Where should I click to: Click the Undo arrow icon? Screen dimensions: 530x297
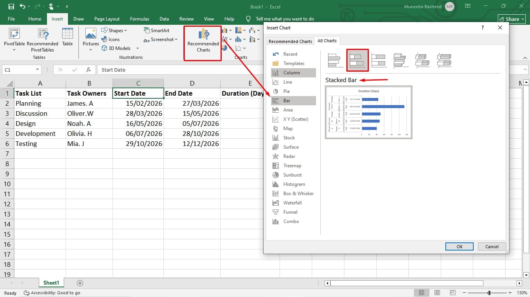point(23,7)
